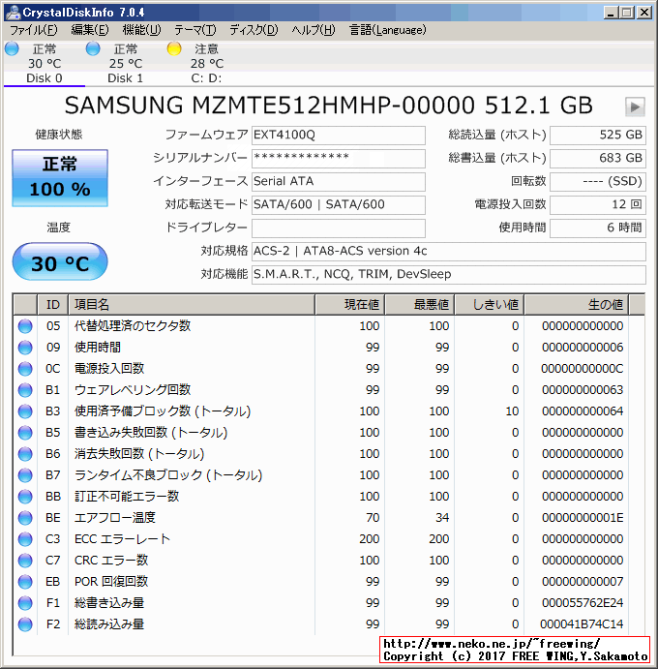658x669 pixels.
Task: Click status orb for row BE
Action: tap(25, 518)
